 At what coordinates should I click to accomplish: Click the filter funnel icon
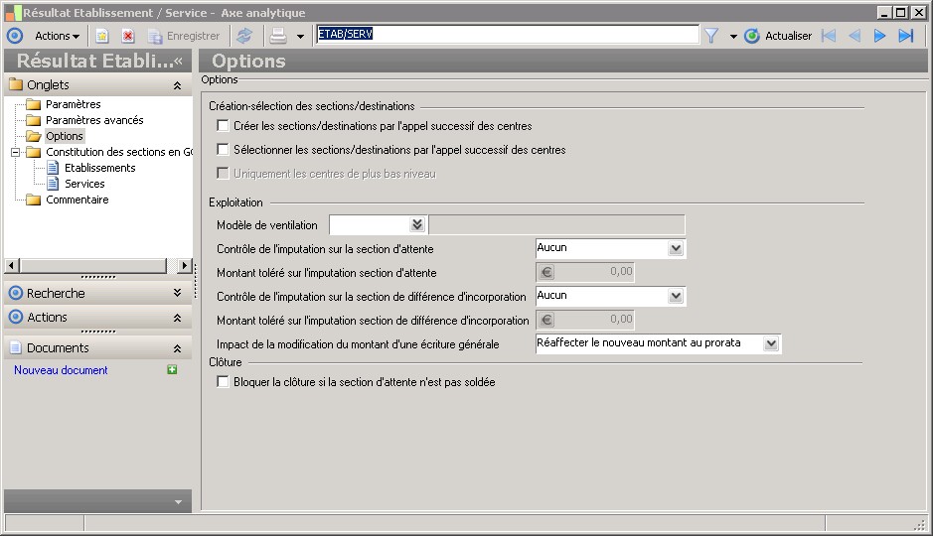click(x=711, y=37)
